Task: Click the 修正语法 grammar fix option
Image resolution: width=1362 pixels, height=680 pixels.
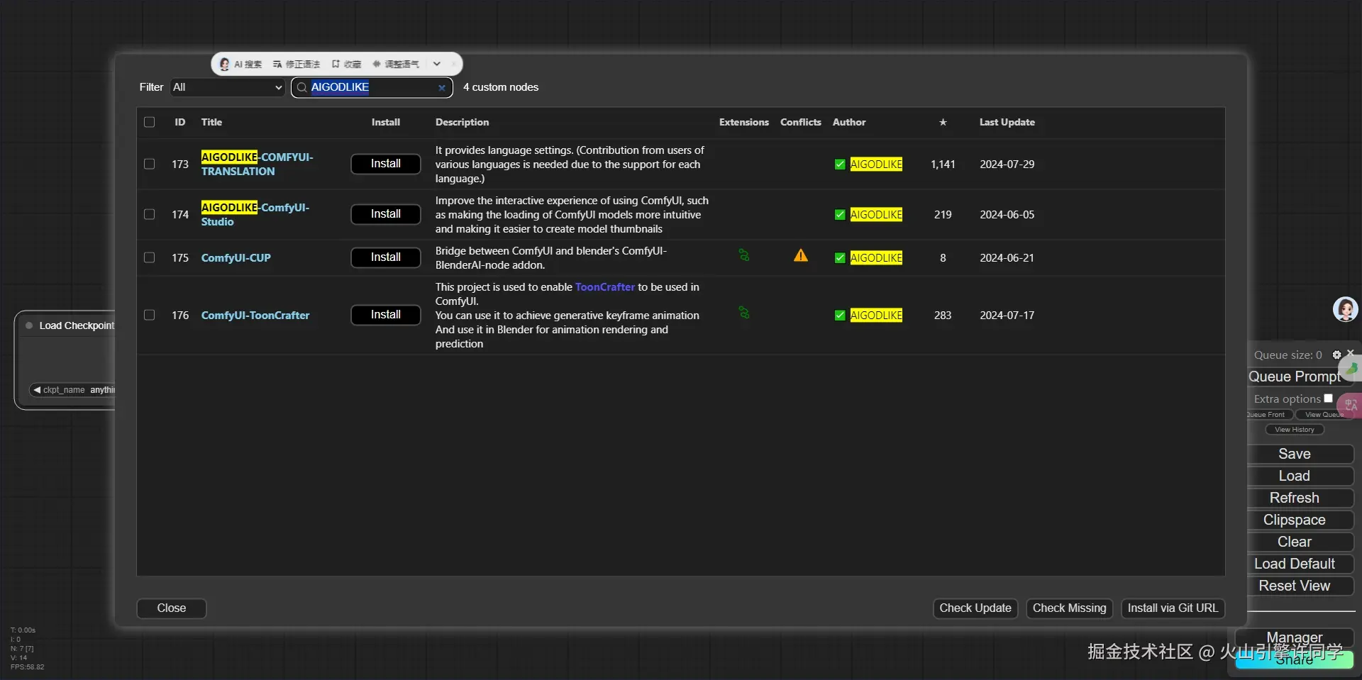Action: click(297, 64)
